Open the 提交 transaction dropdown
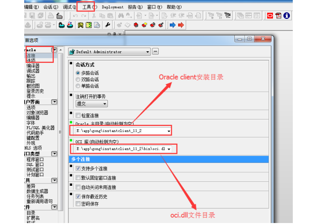The height and width of the screenshot is (224, 316). pyautogui.click(x=91, y=104)
